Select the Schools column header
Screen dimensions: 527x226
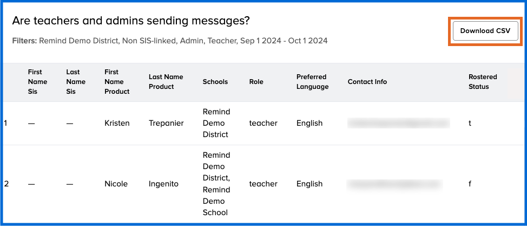click(215, 82)
